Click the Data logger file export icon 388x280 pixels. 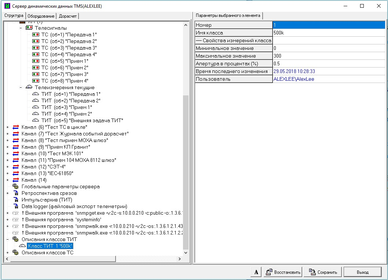15,206
